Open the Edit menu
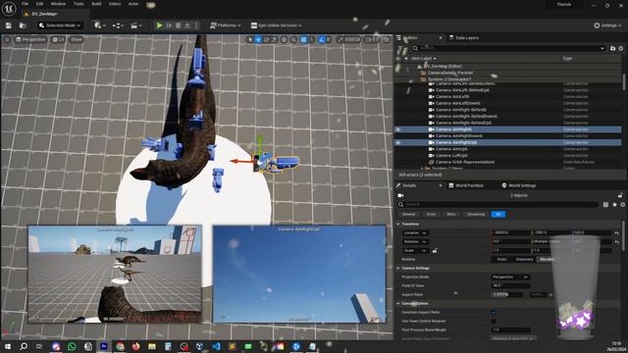 [39, 4]
